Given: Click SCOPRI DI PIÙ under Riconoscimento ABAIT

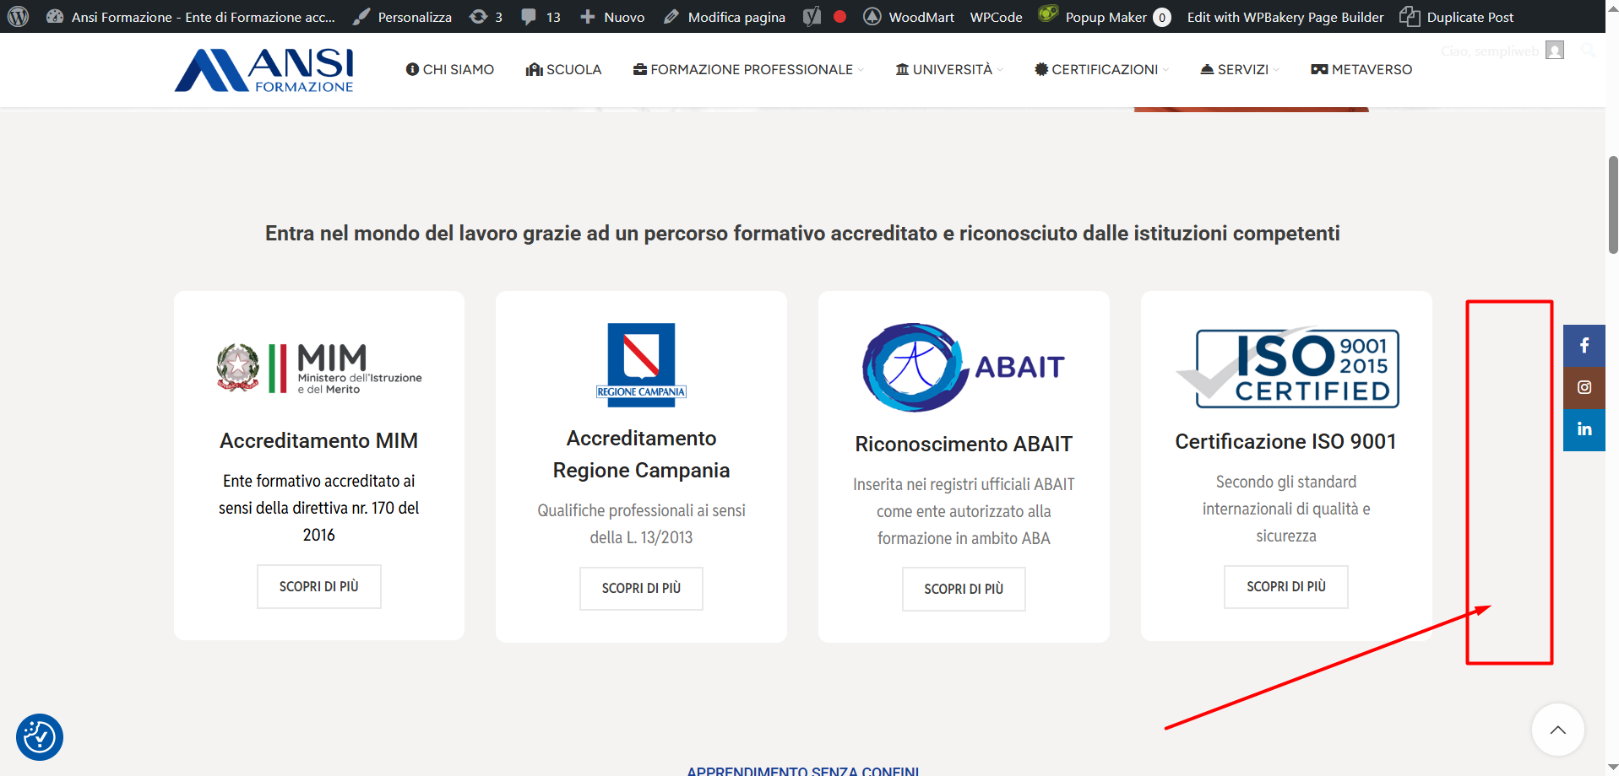Looking at the screenshot, I should pos(964,589).
